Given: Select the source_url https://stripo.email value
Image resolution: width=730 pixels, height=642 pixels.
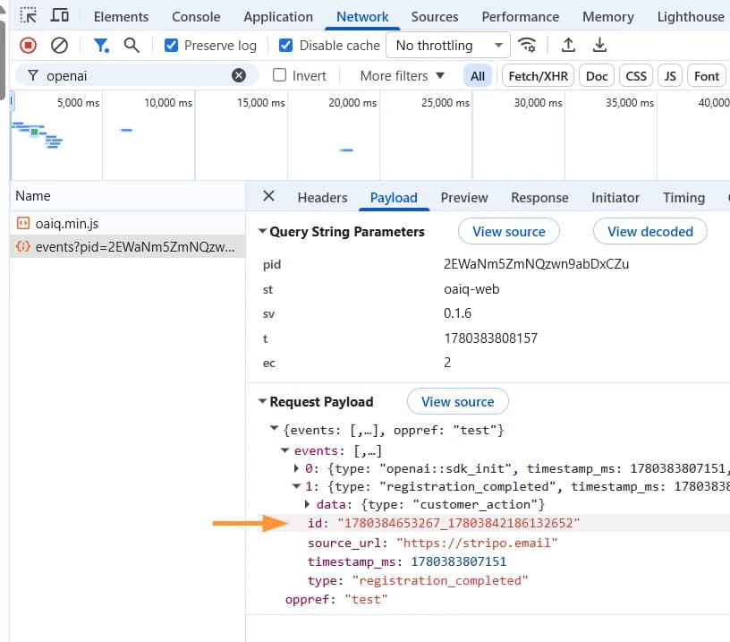Looking at the screenshot, I should click(x=477, y=543).
